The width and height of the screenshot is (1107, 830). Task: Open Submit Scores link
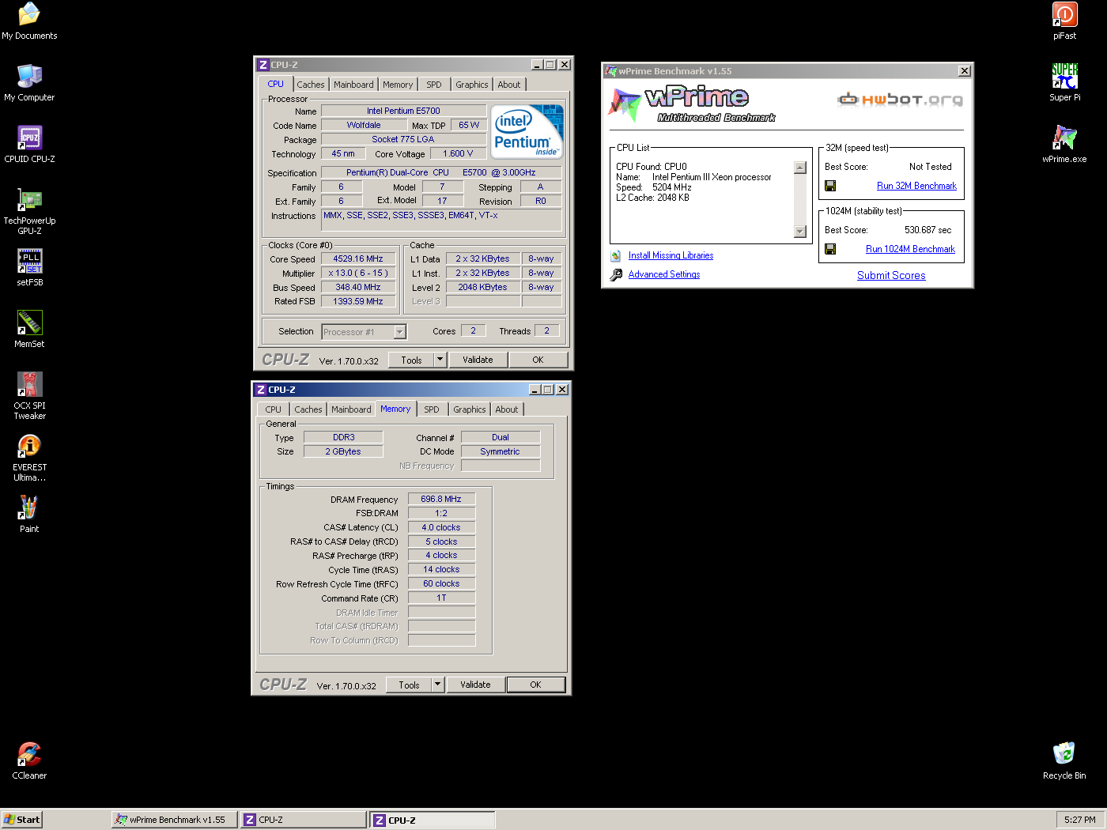(x=891, y=275)
